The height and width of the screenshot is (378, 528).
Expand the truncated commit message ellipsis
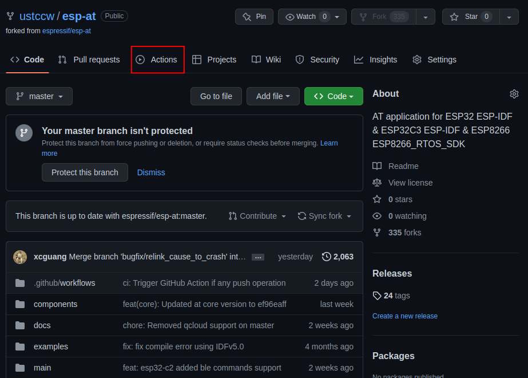(257, 257)
